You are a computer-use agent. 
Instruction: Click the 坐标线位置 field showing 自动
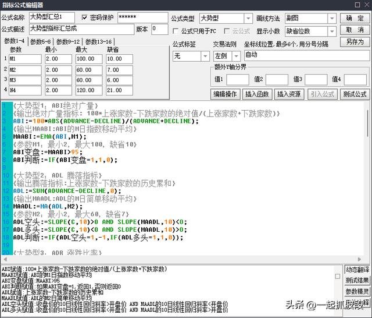point(307,56)
